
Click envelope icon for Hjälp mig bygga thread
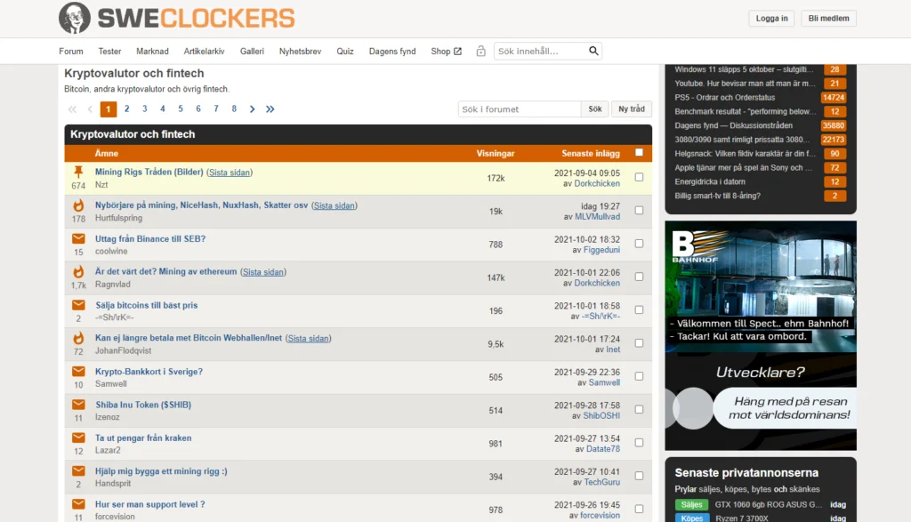click(x=78, y=470)
